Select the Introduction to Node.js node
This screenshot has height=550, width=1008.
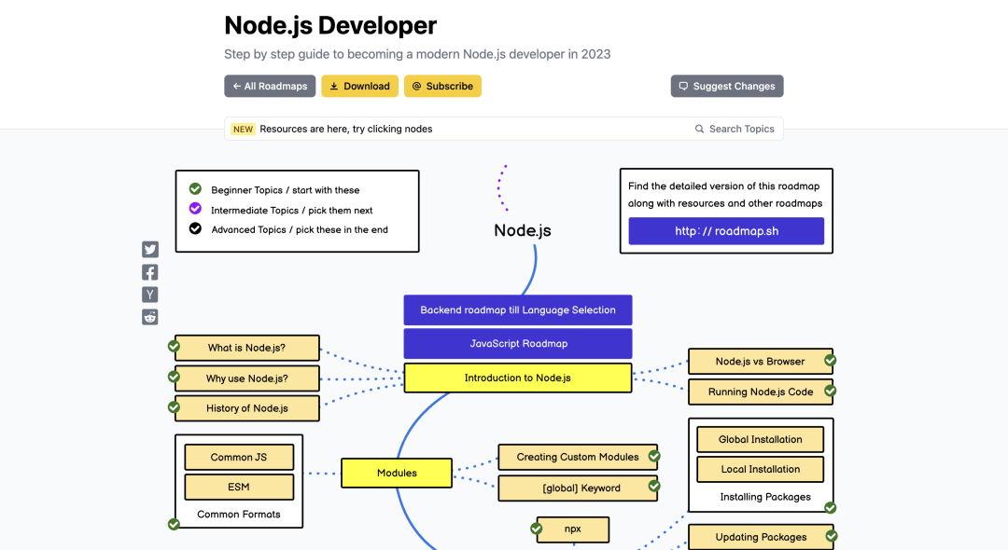517,378
